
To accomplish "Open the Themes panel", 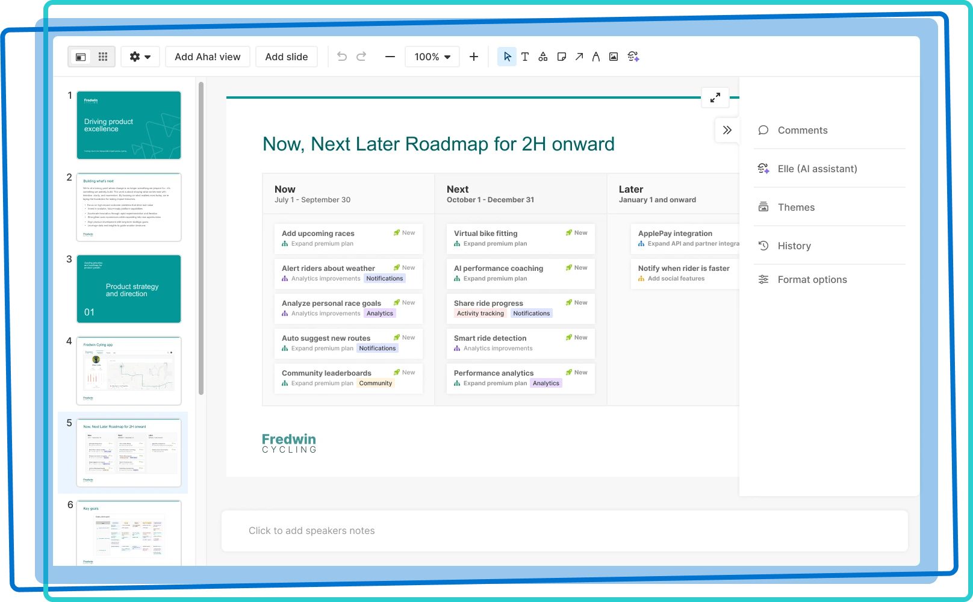I will 796,206.
